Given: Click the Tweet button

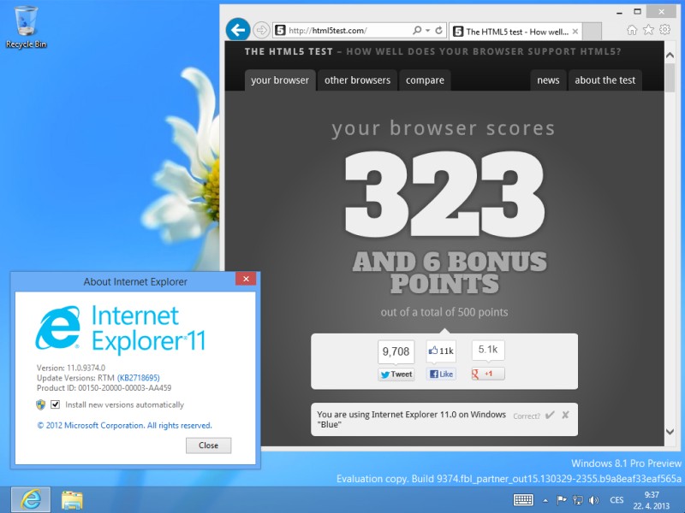Looking at the screenshot, I should pyautogui.click(x=396, y=374).
